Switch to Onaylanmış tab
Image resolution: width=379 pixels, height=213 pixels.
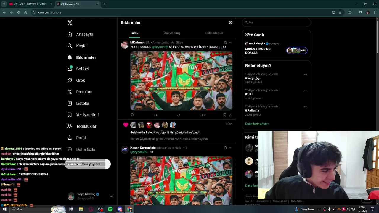tap(172, 33)
